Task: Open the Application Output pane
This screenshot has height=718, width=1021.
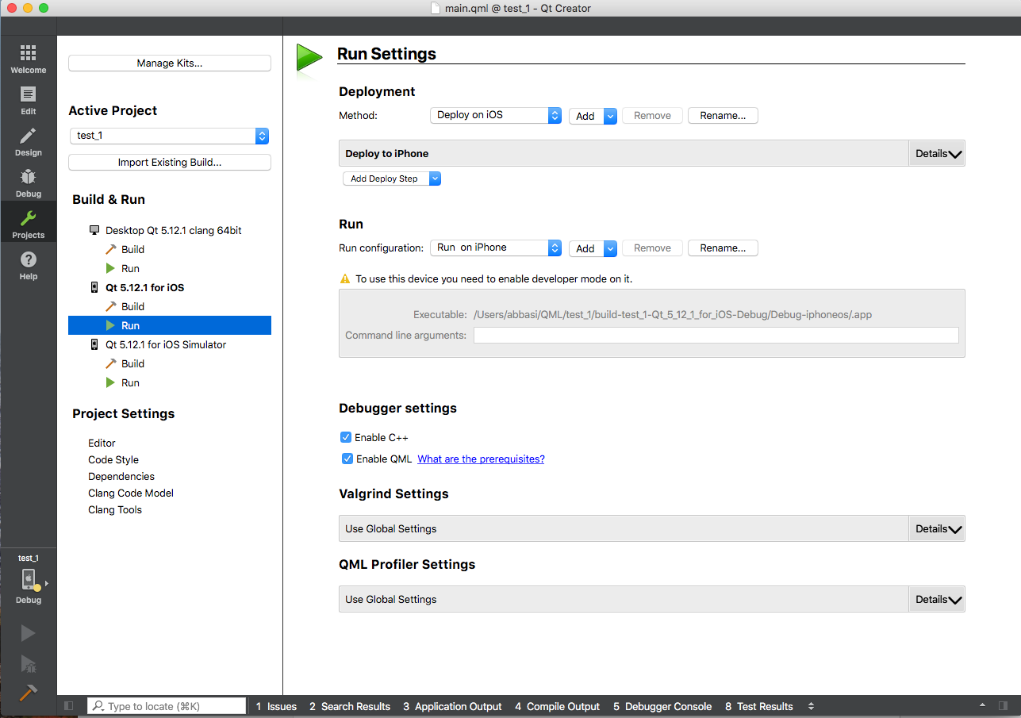Action: [452, 706]
